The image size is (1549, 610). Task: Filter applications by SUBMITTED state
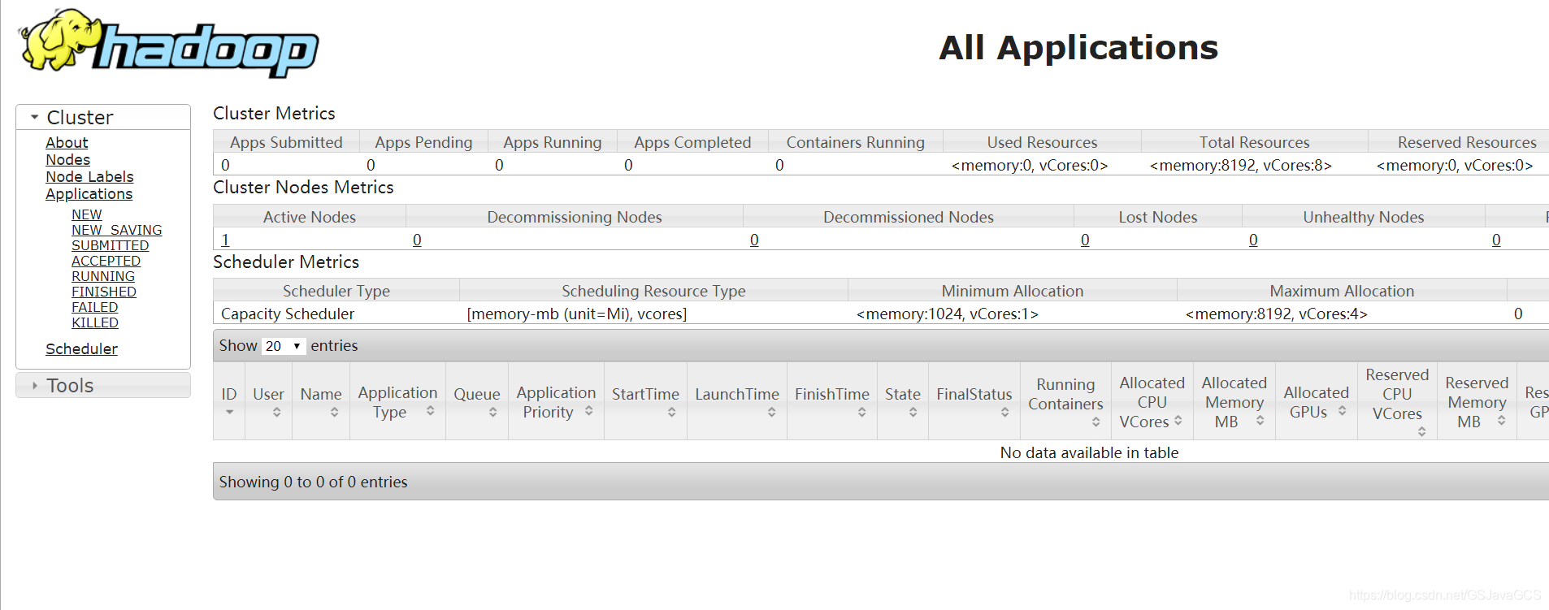[x=110, y=245]
